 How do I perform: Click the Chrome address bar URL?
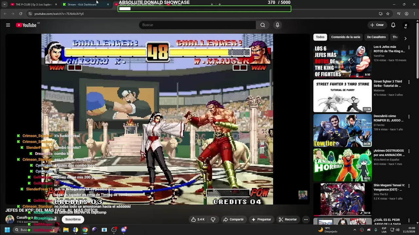click(59, 14)
